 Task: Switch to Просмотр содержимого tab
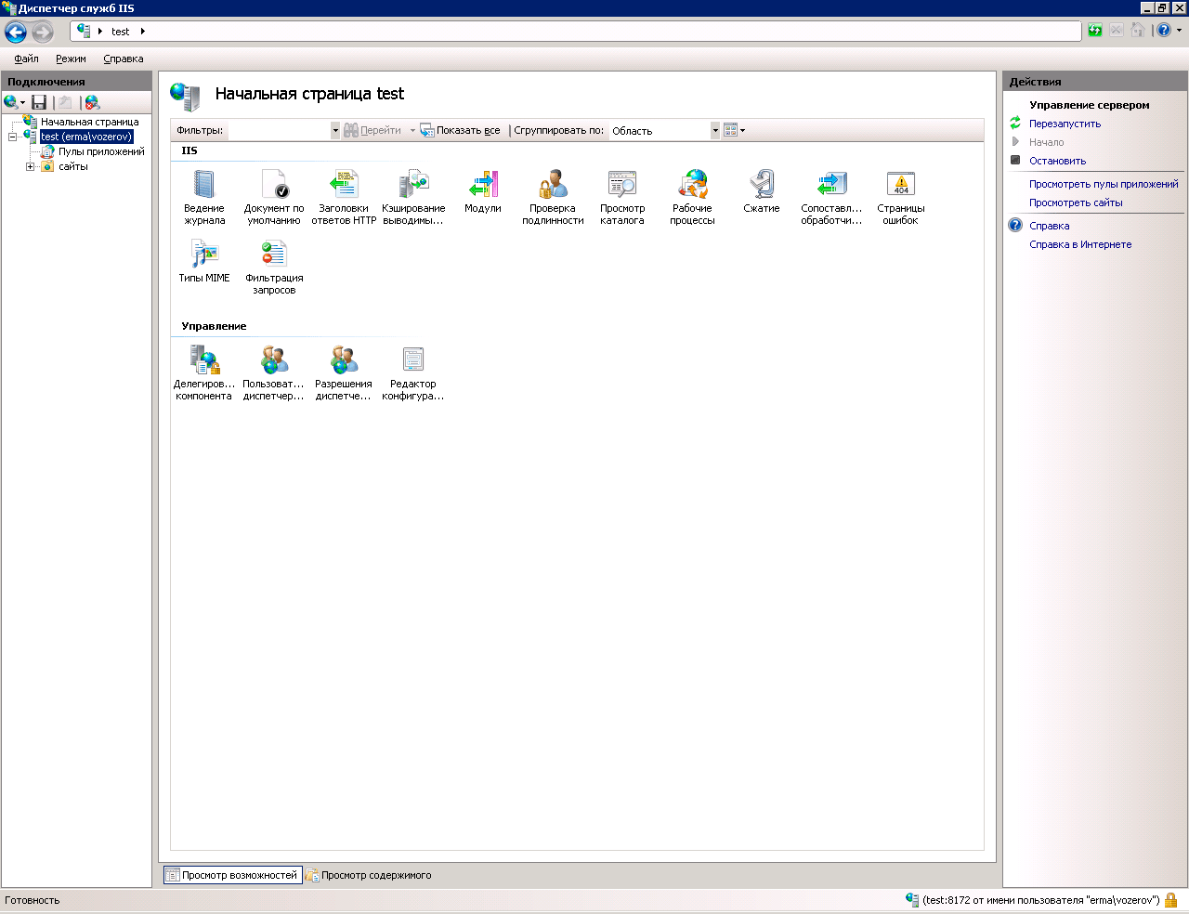click(369, 875)
